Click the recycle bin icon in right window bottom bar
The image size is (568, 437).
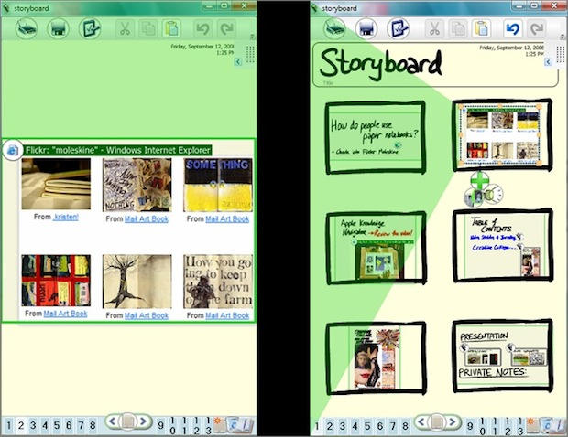click(547, 424)
